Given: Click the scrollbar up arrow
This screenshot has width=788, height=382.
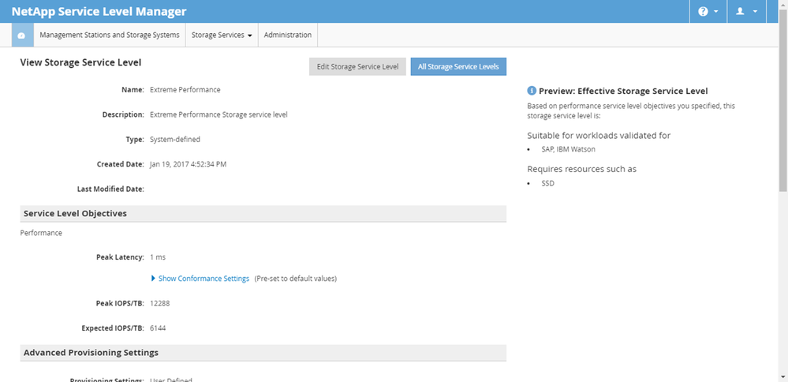Looking at the screenshot, I should 783,5.
